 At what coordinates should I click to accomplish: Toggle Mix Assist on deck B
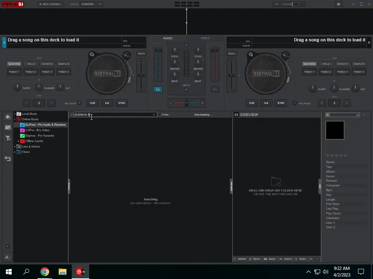294,103
